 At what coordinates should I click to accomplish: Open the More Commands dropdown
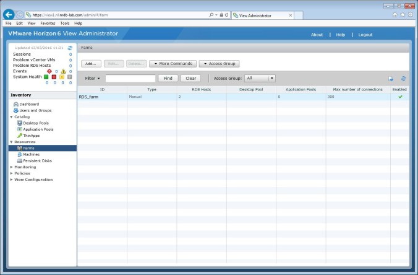(173, 64)
